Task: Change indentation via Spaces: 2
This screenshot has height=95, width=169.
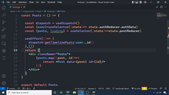Action: (x=92, y=89)
